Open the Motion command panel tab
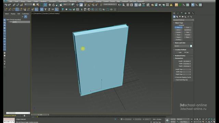This screenshot has height=123, width=219. click(x=185, y=13)
